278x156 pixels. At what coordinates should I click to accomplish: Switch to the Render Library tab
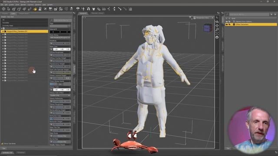tap(97, 13)
